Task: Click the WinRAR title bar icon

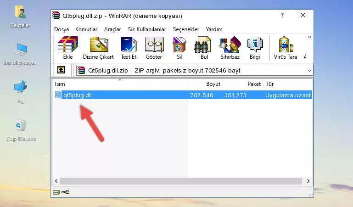Action: (56, 15)
